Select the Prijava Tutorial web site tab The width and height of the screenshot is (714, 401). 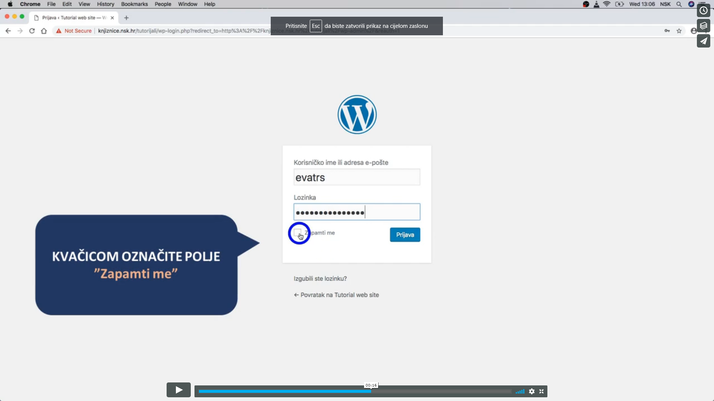[74, 17]
